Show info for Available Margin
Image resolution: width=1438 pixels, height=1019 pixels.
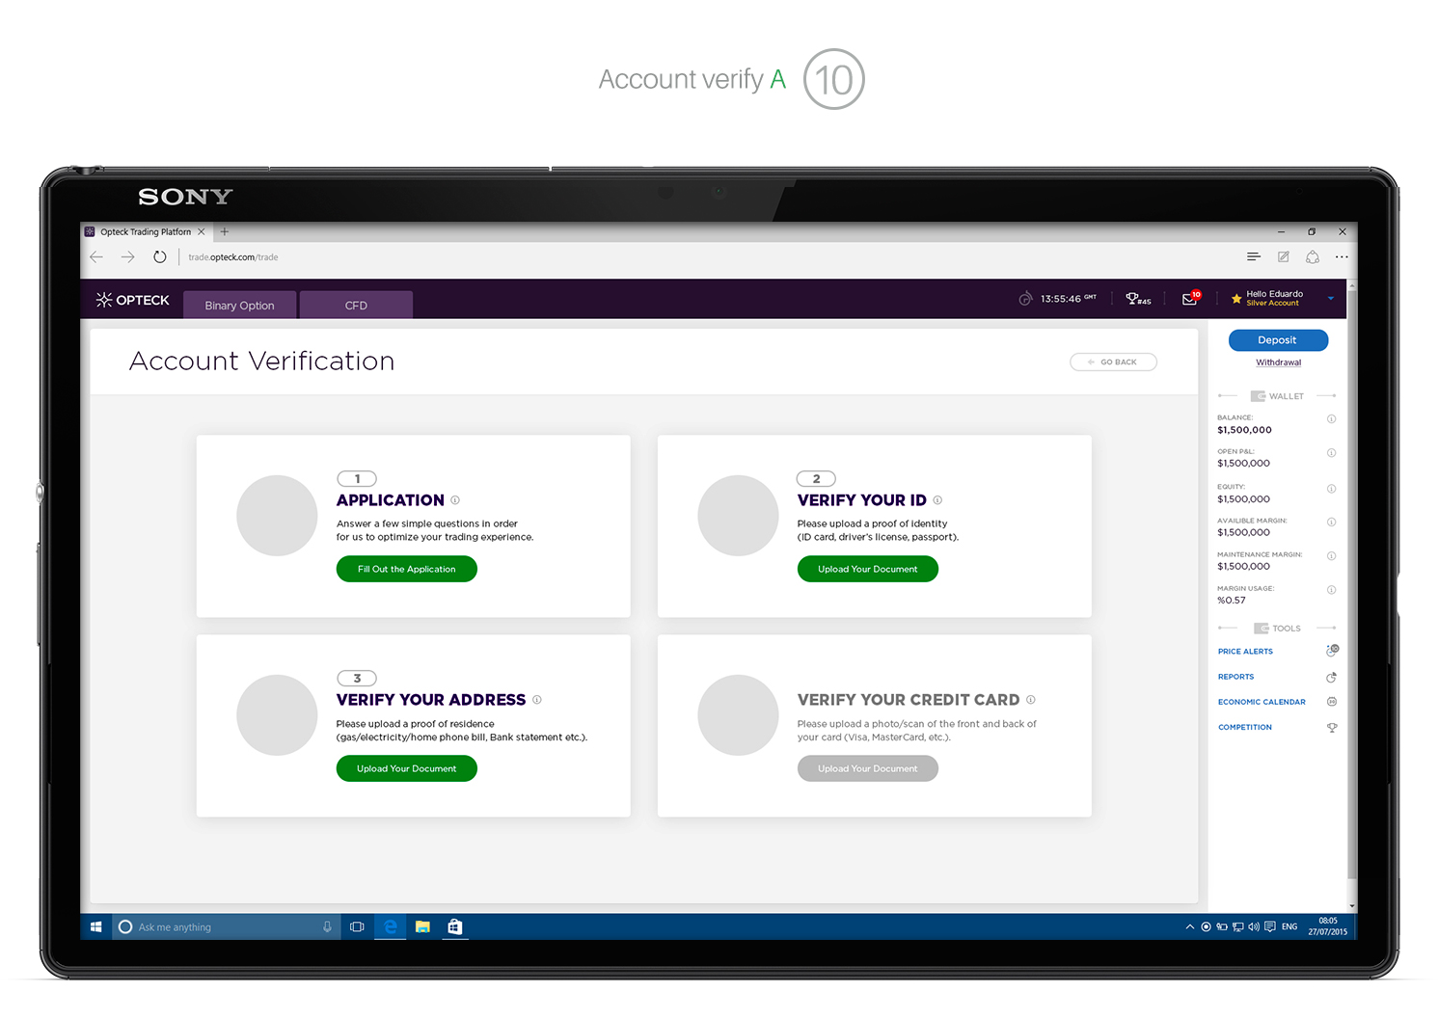[x=1331, y=522]
